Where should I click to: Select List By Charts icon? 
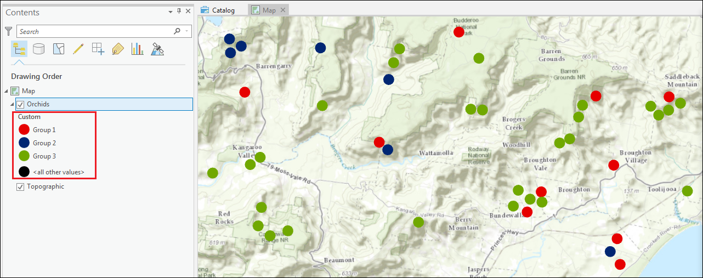click(137, 49)
